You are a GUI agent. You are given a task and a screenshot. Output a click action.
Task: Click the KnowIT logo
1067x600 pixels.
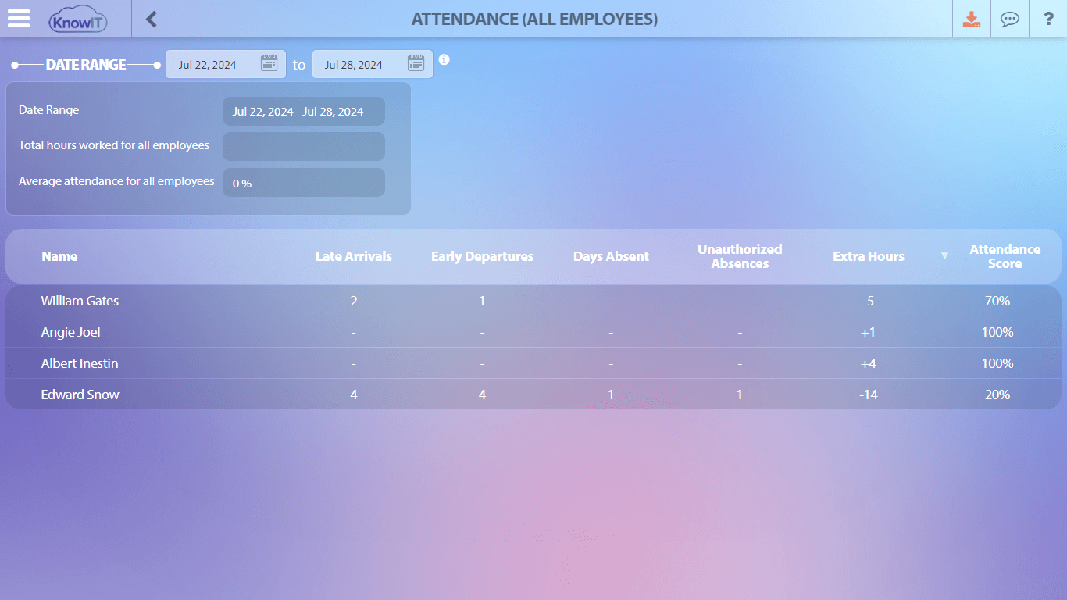78,20
